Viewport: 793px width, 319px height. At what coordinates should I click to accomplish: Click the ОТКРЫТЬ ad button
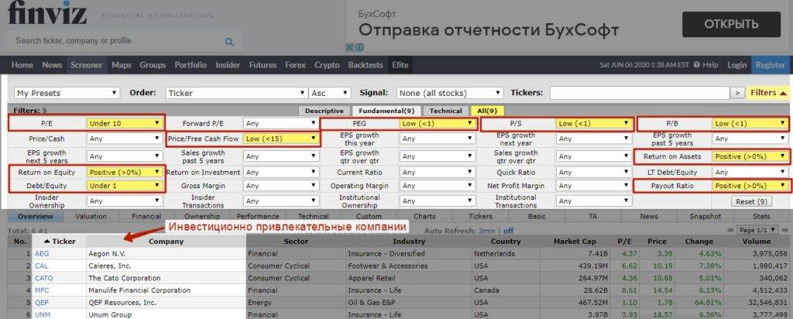(x=731, y=24)
